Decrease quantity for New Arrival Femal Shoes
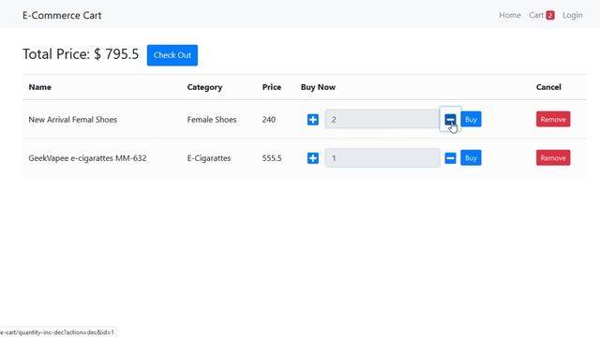This screenshot has height=337, width=600. pyautogui.click(x=450, y=120)
